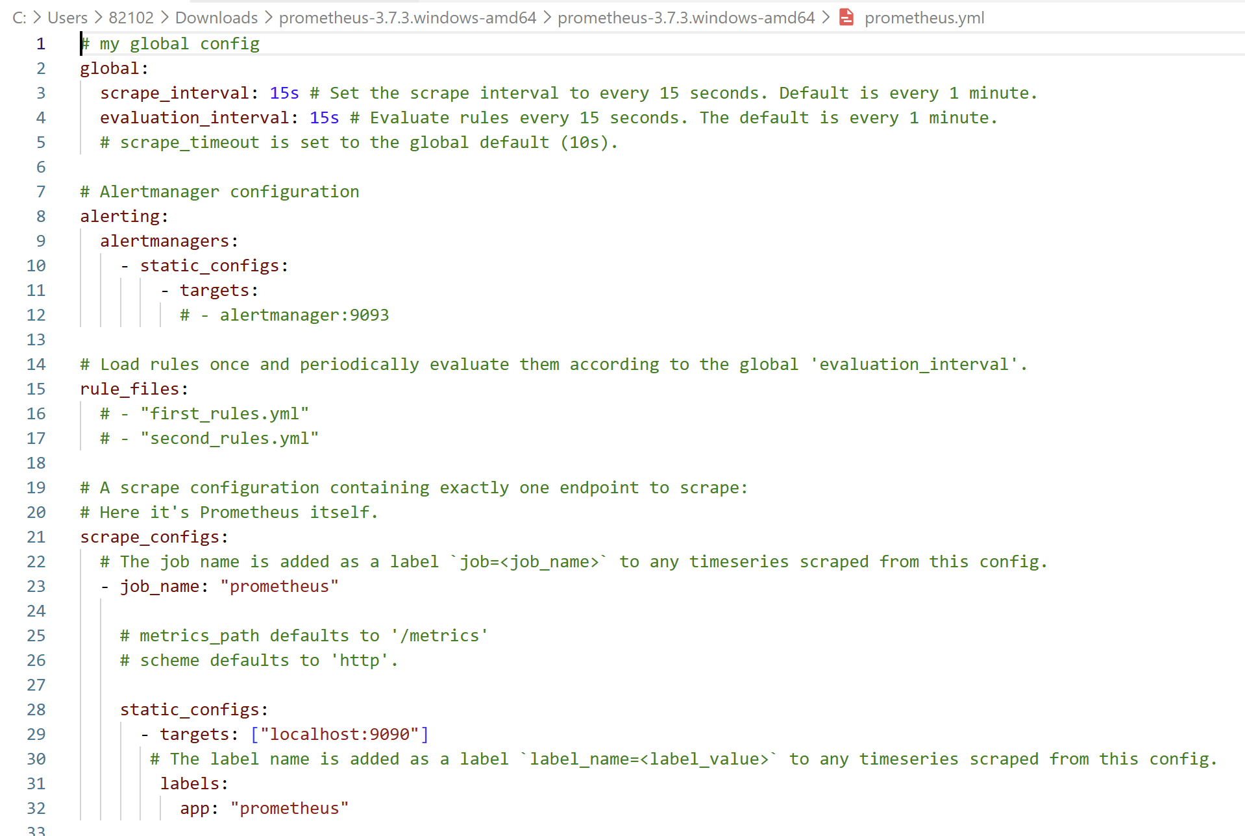Click "localhost:9090" target string
1245x836 pixels.
(339, 734)
